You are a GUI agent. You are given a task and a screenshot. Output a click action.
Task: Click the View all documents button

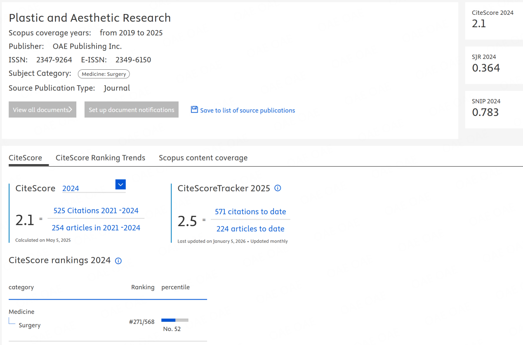tap(42, 109)
